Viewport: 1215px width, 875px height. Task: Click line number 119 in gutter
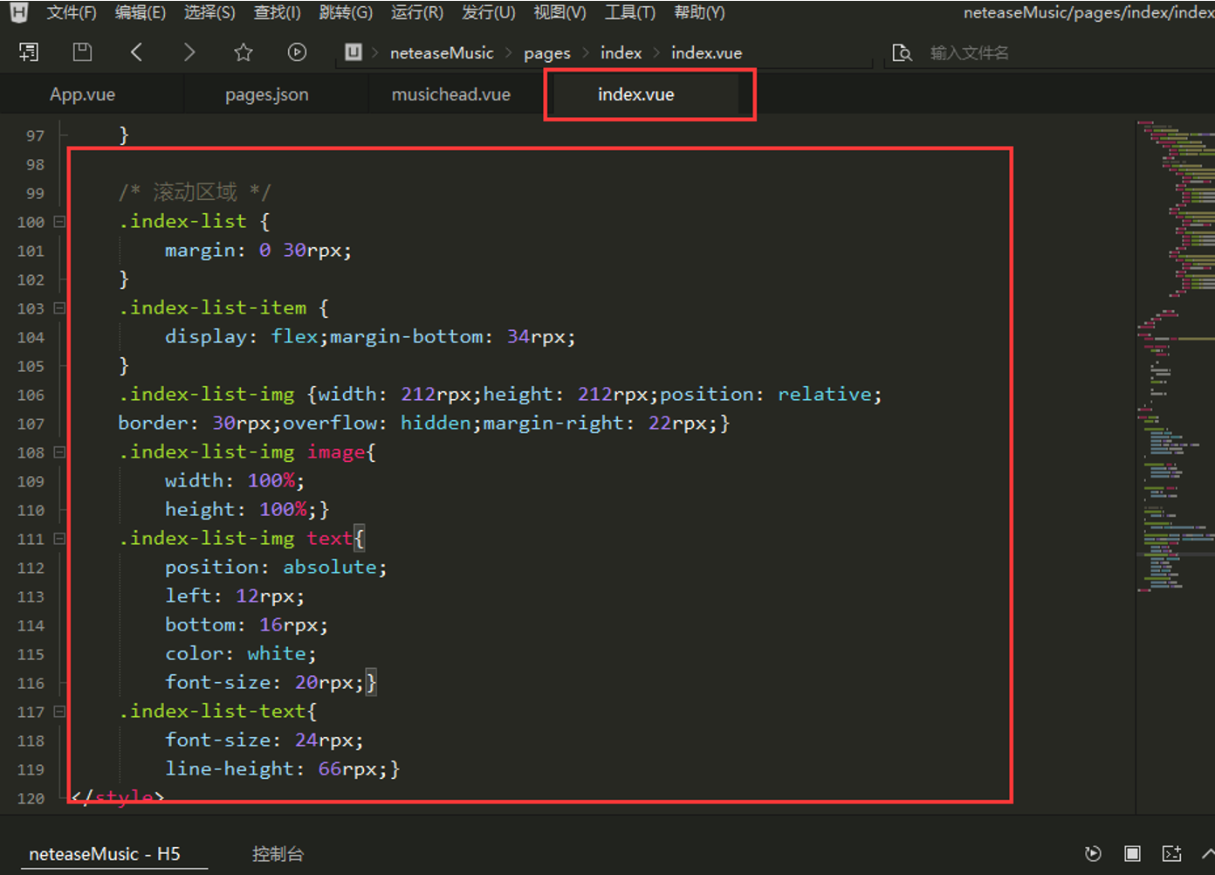coord(31,769)
